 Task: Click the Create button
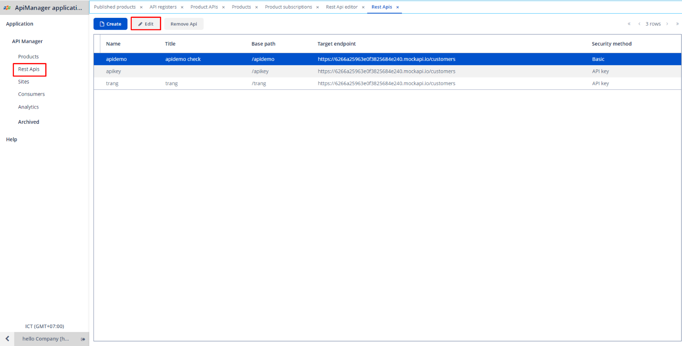[110, 24]
